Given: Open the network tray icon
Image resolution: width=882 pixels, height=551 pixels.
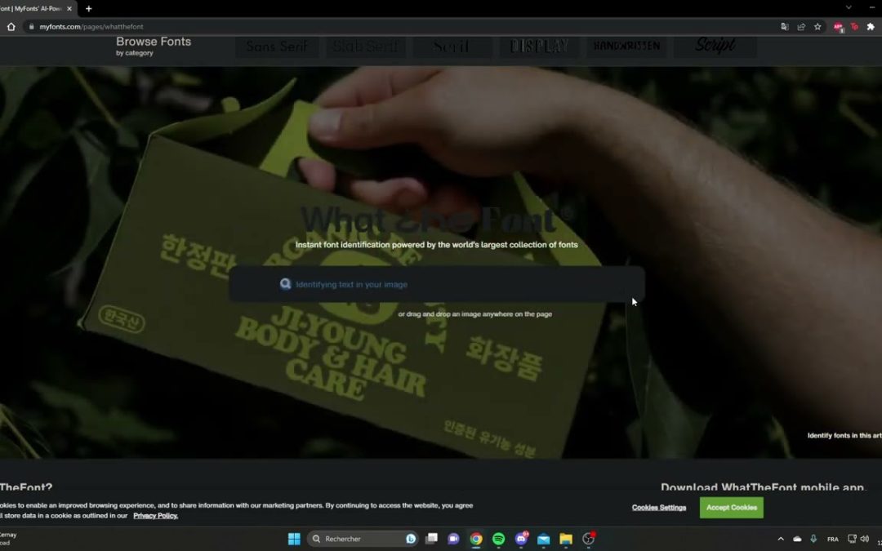Looking at the screenshot, I should (852, 539).
